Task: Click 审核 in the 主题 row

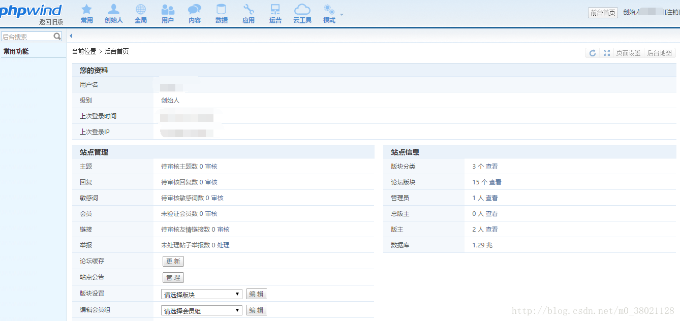Action: [211, 167]
